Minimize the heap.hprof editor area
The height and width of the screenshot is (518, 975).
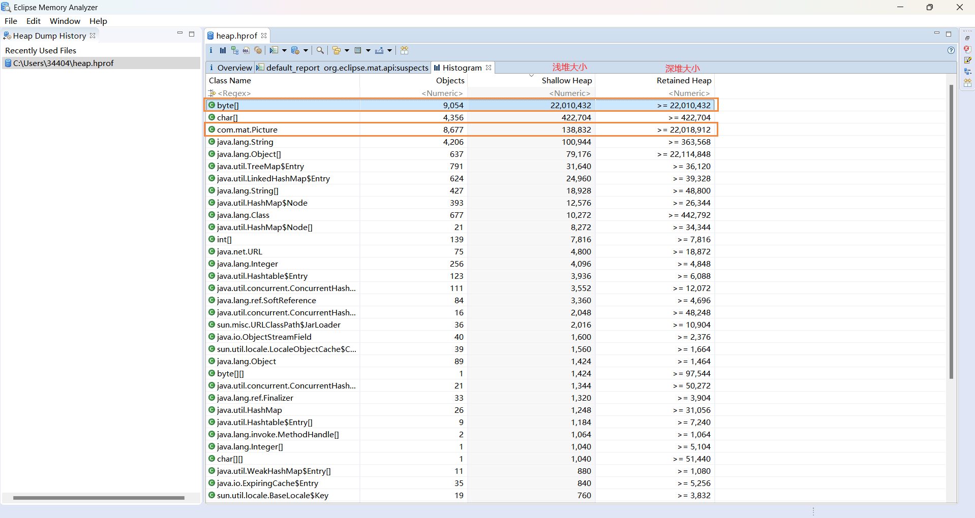tap(936, 34)
